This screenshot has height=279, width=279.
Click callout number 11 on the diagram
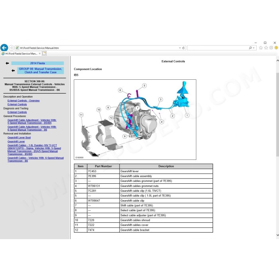(x=81, y=115)
